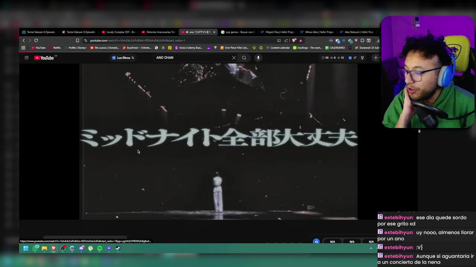Open the Duolingo bookmark
Screen dimensions: 476x267
(307, 48)
